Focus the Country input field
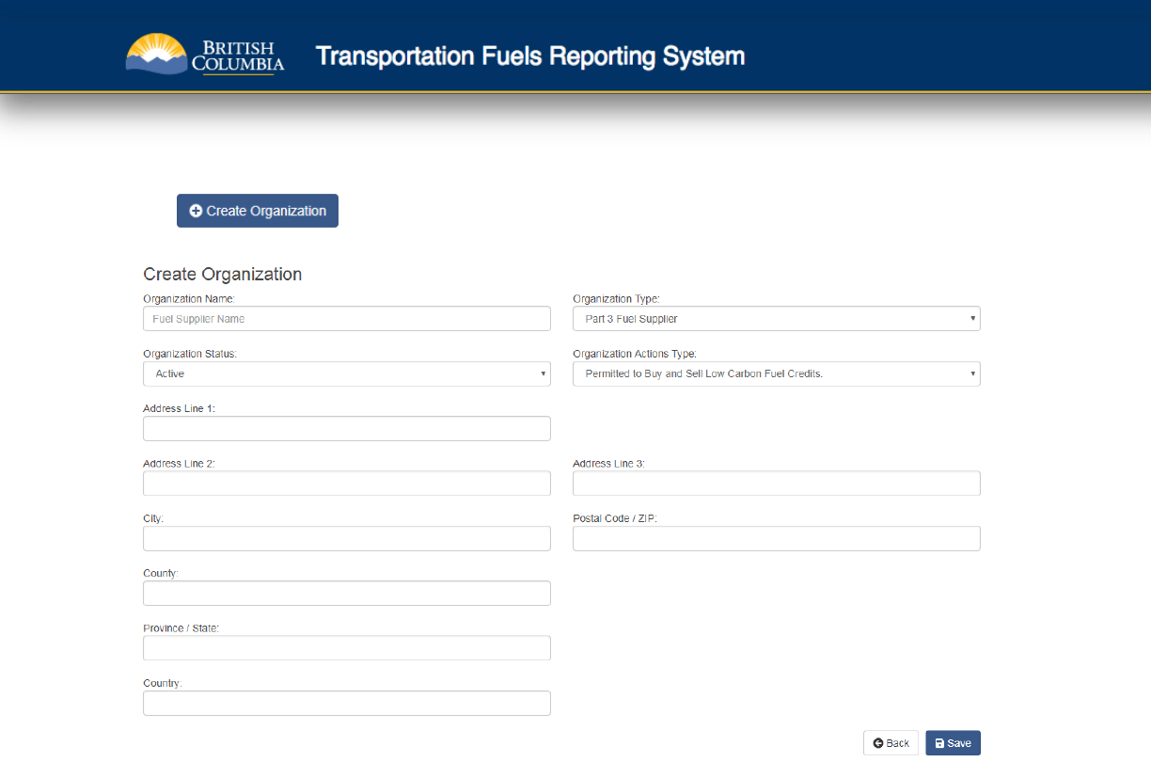The width and height of the screenshot is (1151, 762). coord(347,704)
